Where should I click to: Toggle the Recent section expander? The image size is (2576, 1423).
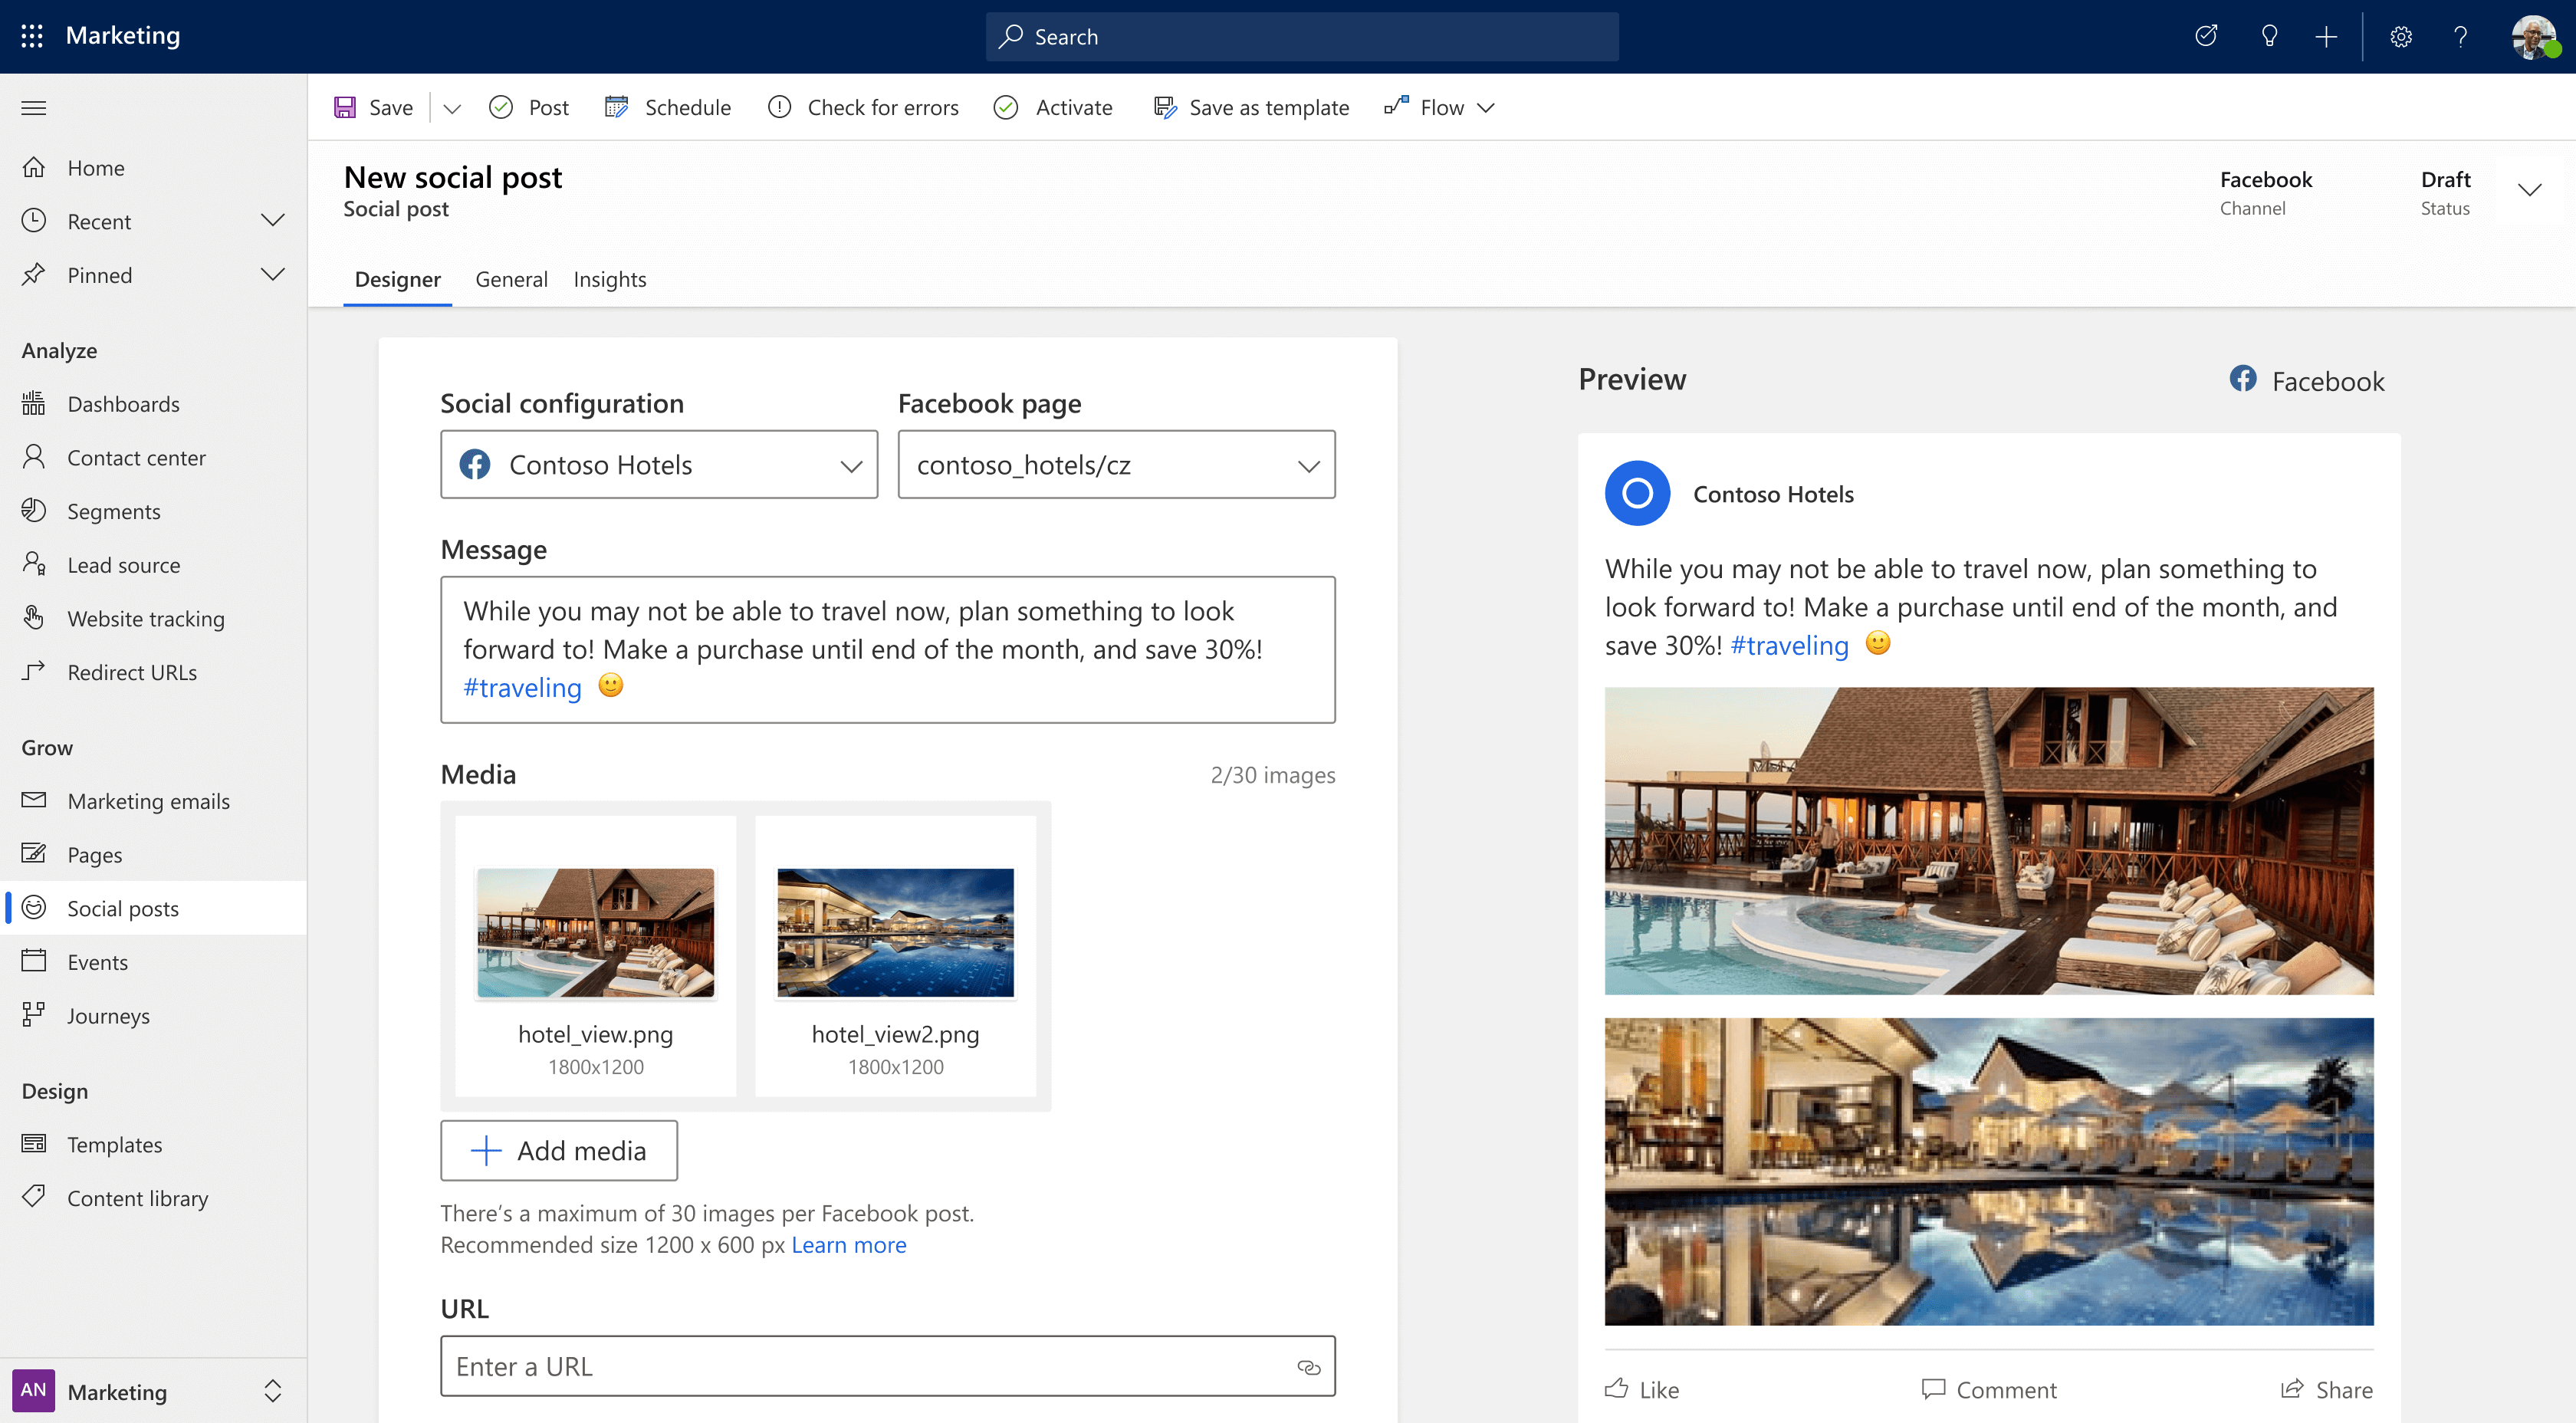pos(271,219)
